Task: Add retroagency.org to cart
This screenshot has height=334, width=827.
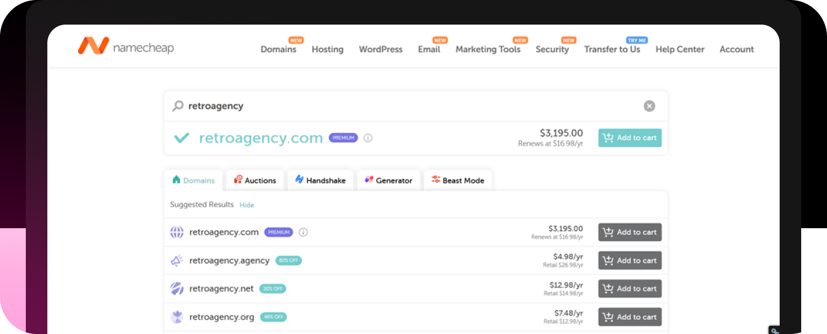Action: pyautogui.click(x=630, y=317)
